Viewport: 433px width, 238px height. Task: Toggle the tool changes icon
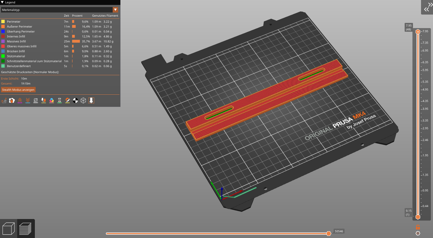tap(44, 101)
